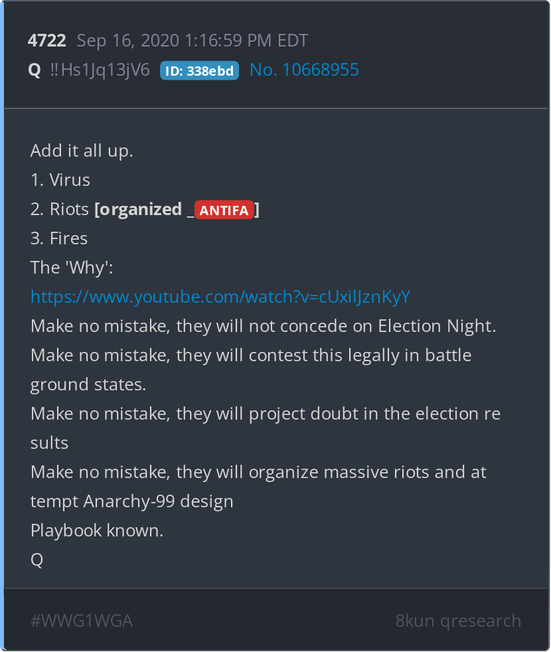
Task: Click the "Anarchy-99 design" text
Action: (158, 501)
